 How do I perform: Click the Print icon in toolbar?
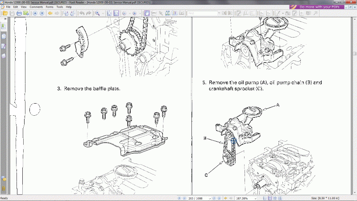tap(19, 13)
